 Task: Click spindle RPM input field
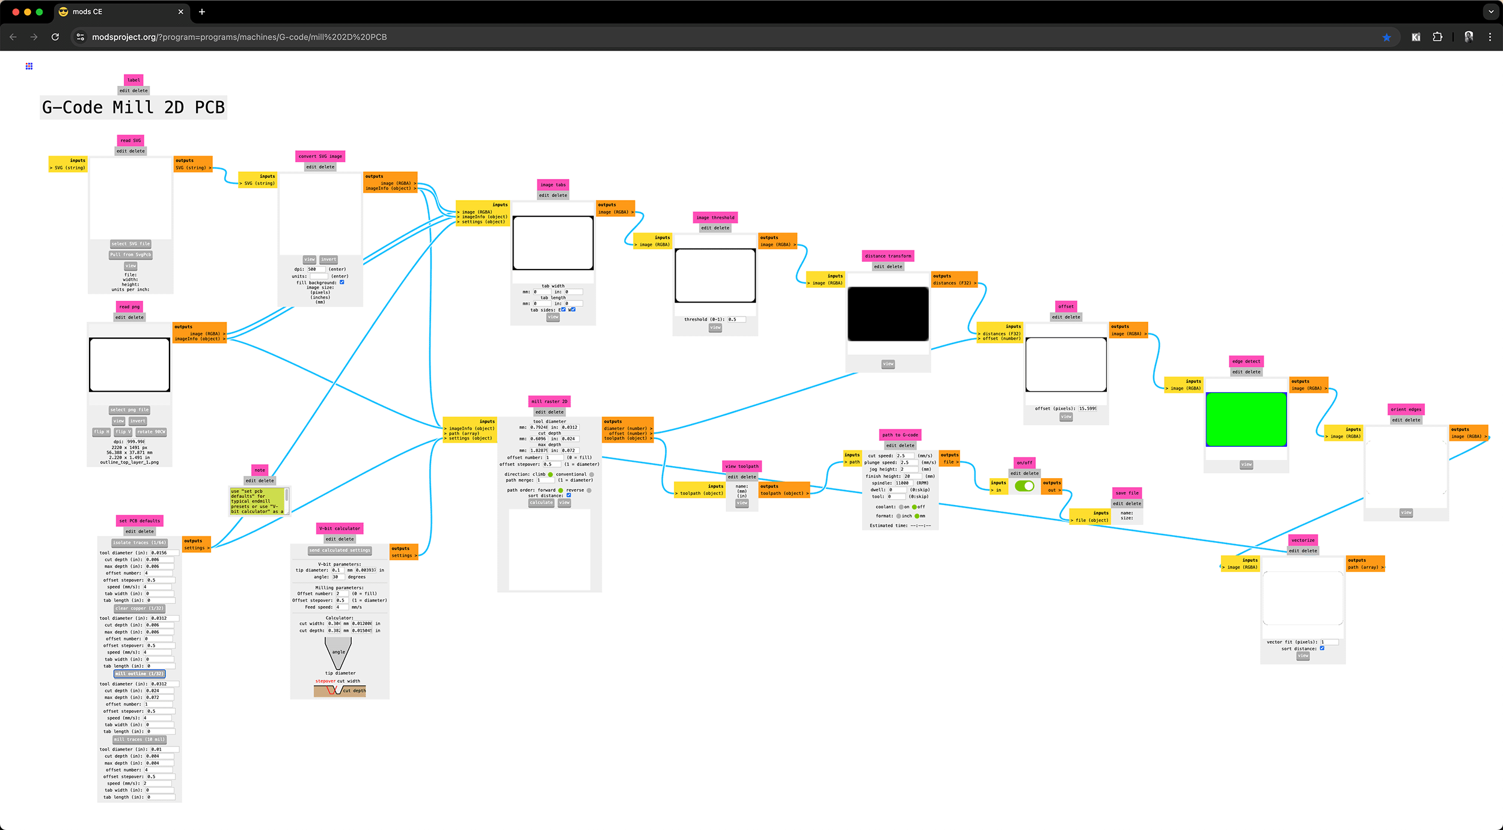(x=904, y=483)
